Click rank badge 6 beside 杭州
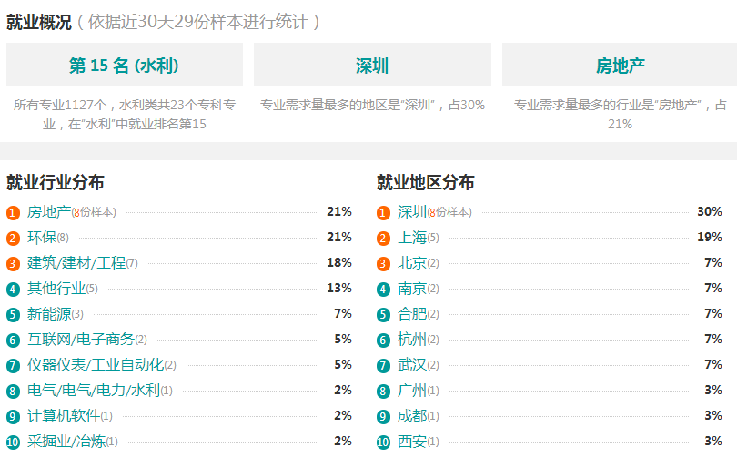Viewport: 737px width, 458px height. [384, 340]
